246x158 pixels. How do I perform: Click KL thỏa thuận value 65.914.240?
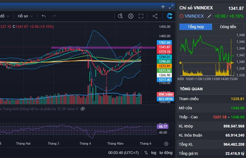(235, 135)
